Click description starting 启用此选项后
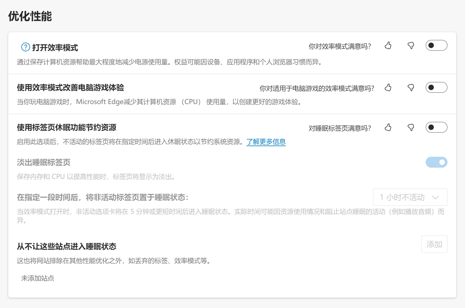Viewport: 465px width, 308px height. tap(131, 142)
